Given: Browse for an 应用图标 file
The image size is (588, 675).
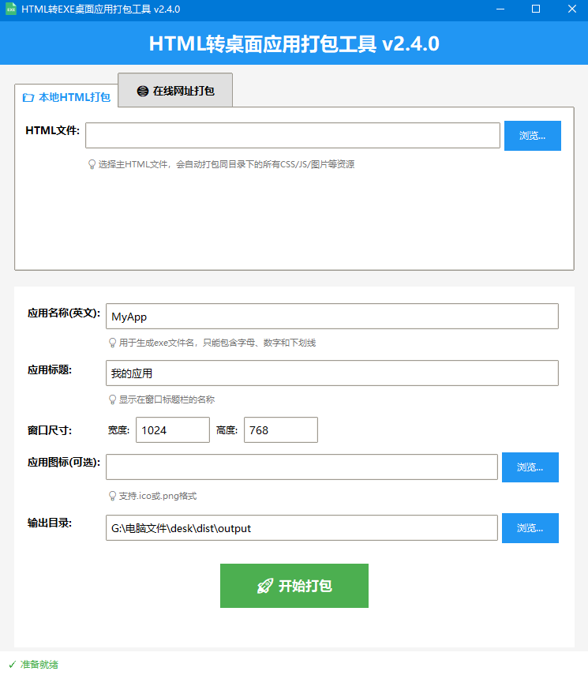Looking at the screenshot, I should [x=530, y=467].
